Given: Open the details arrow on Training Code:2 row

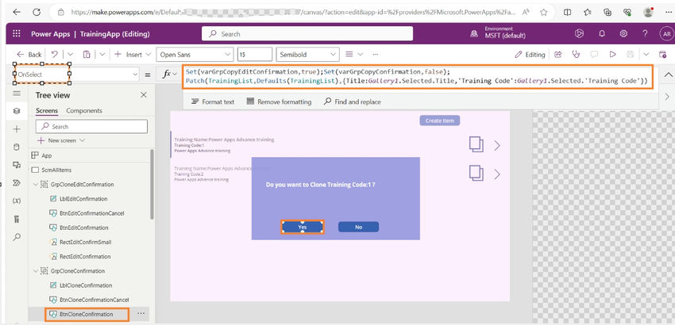Looking at the screenshot, I should click(x=497, y=174).
